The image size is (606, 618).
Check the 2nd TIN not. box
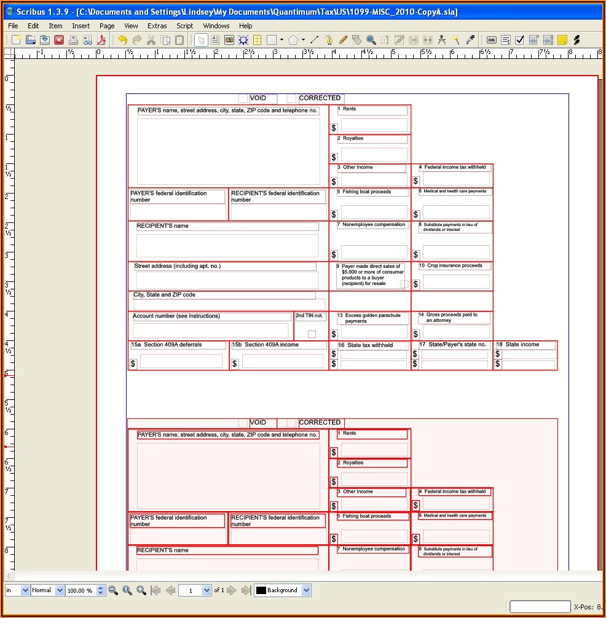coord(312,334)
